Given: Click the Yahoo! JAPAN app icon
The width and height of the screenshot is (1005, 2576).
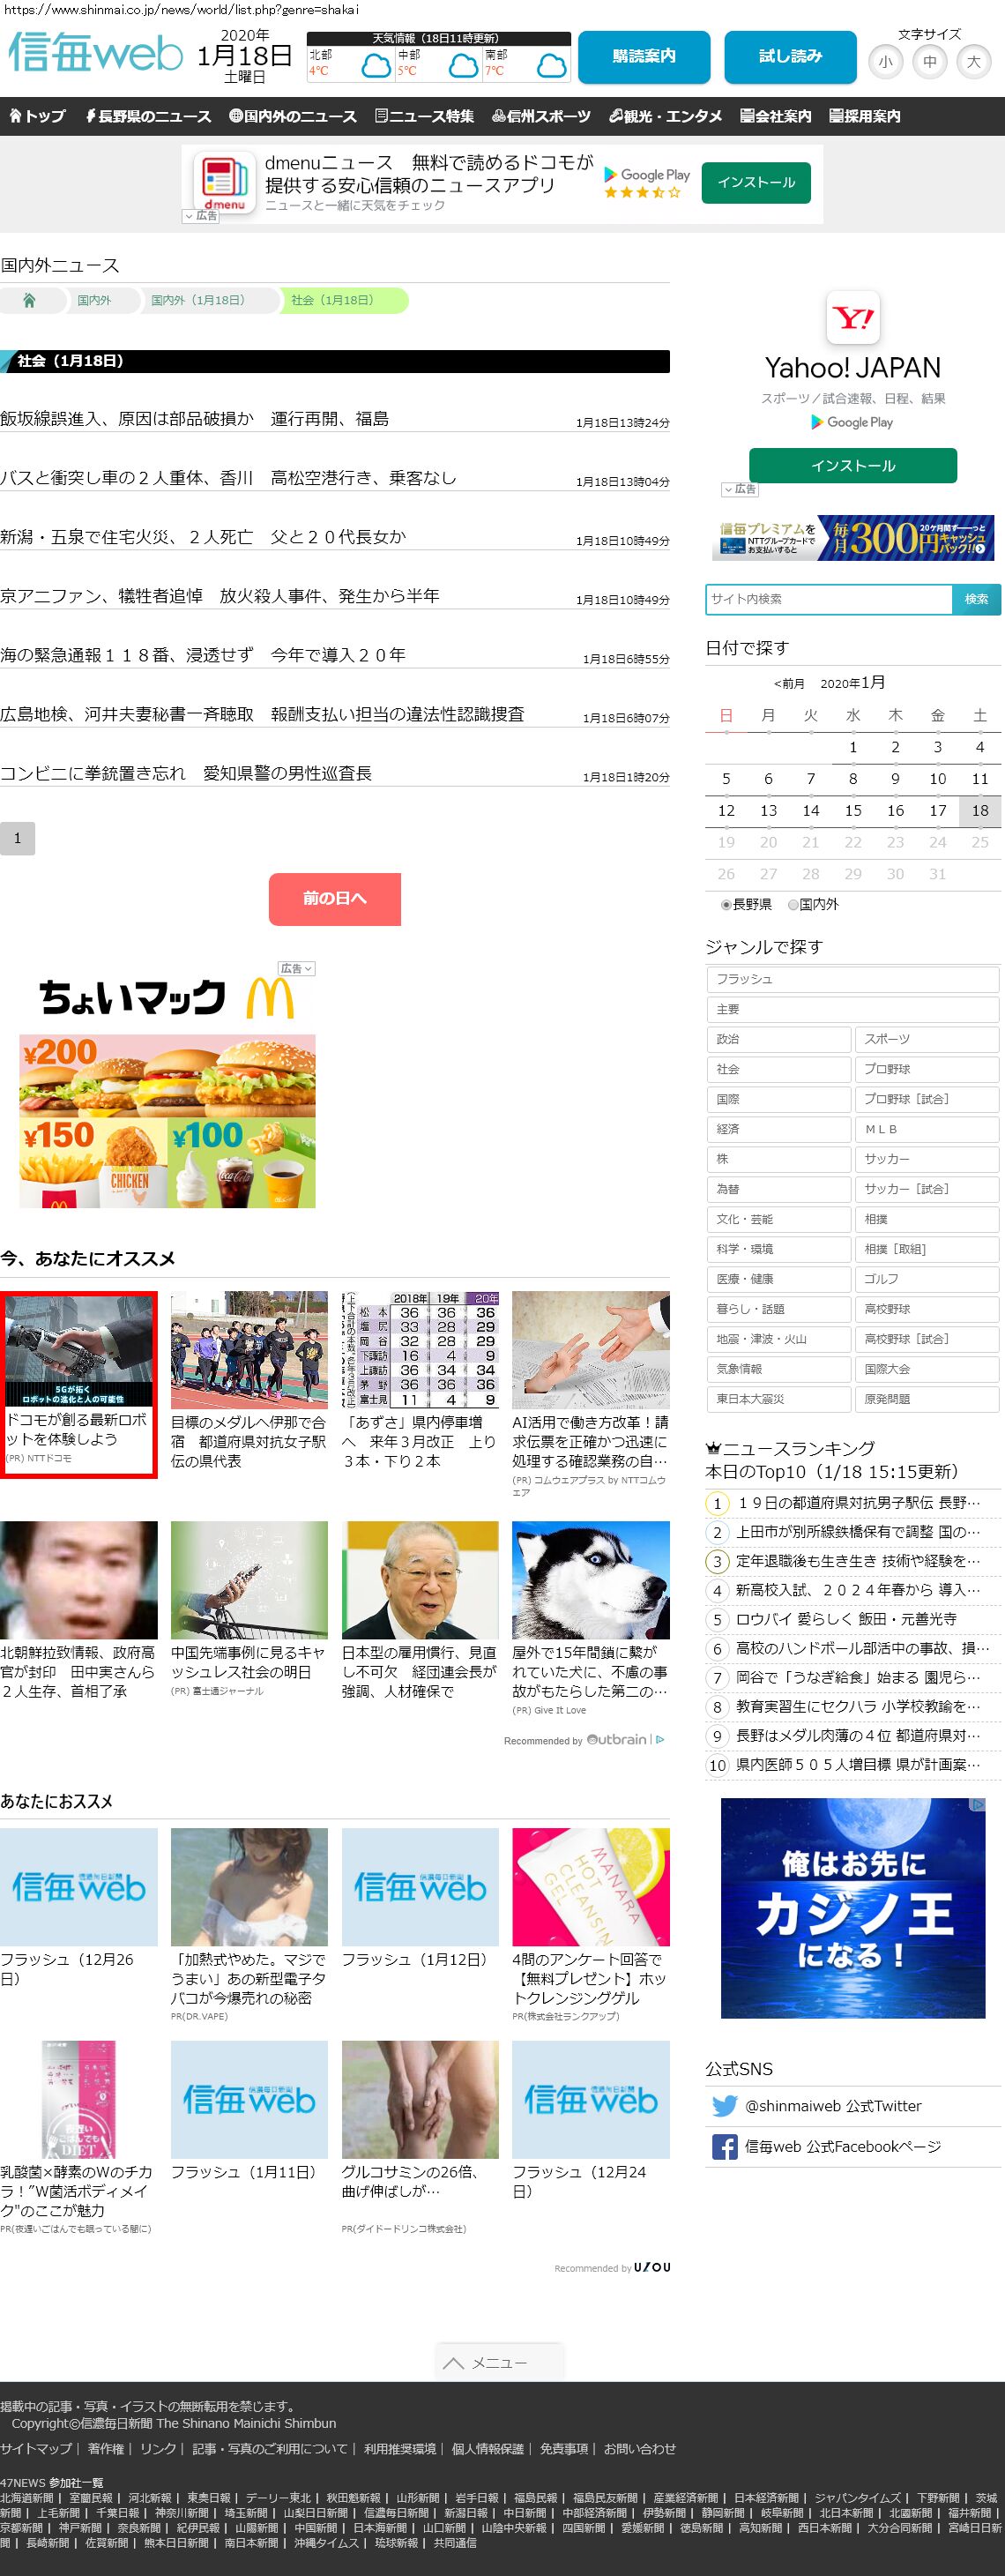Looking at the screenshot, I should pos(853,318).
